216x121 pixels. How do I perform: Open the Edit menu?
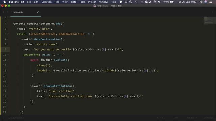[x=36, y=2]
